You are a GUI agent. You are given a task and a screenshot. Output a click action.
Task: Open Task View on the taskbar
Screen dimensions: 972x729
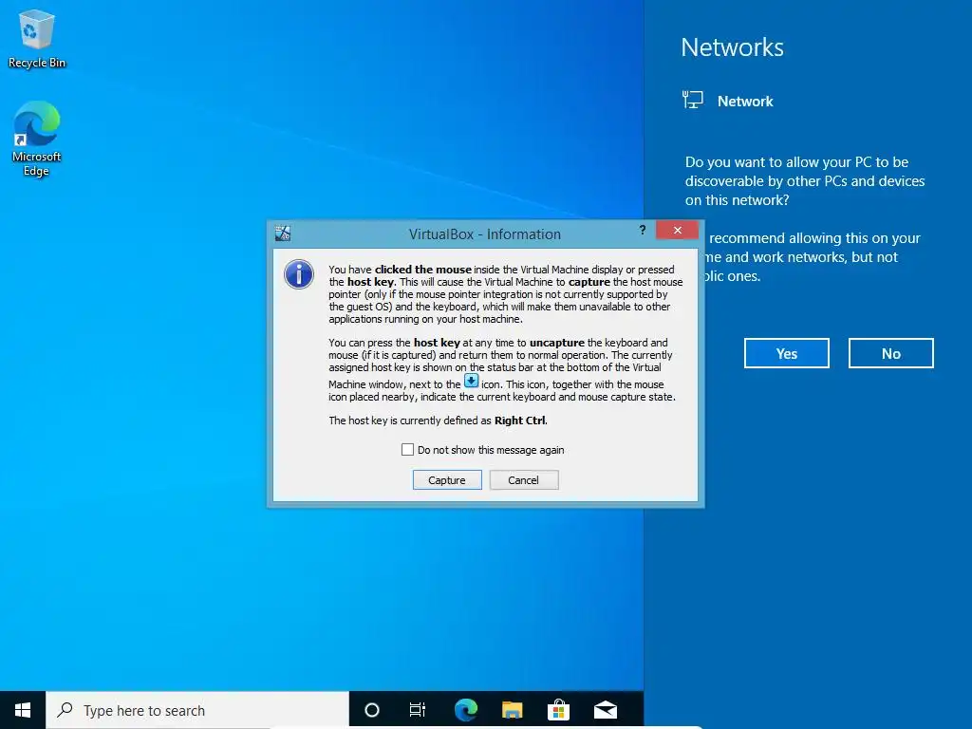coord(418,710)
